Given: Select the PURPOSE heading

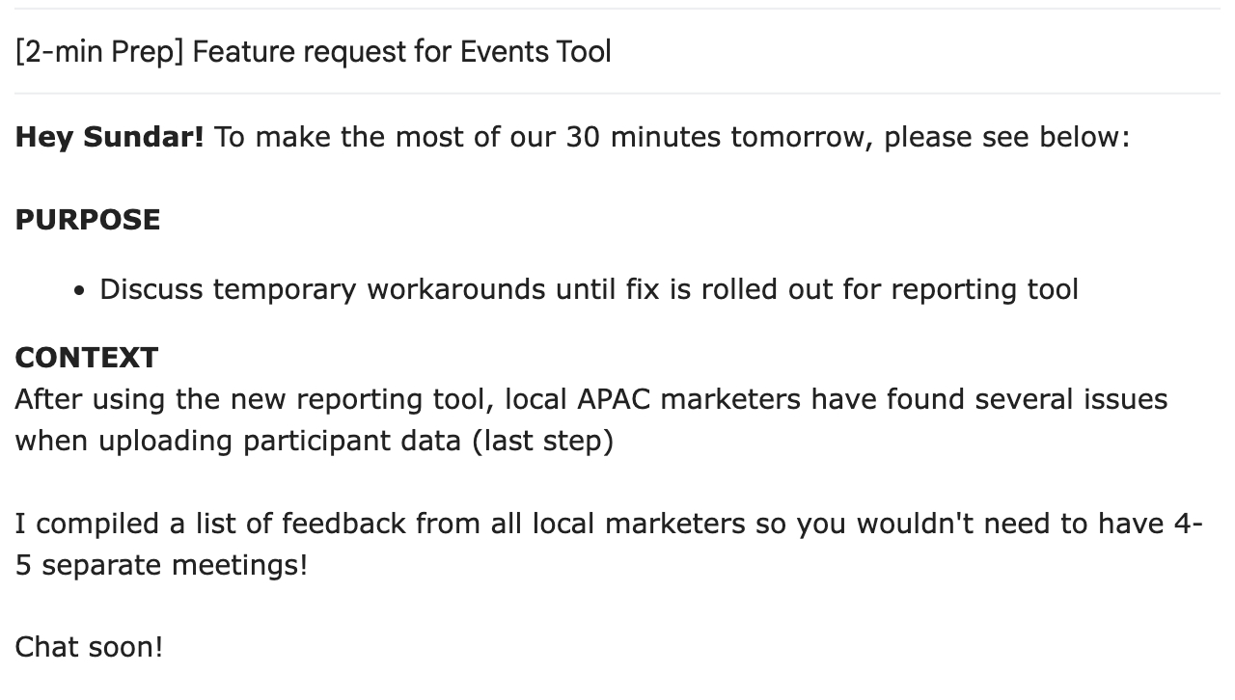Looking at the screenshot, I should (x=88, y=220).
